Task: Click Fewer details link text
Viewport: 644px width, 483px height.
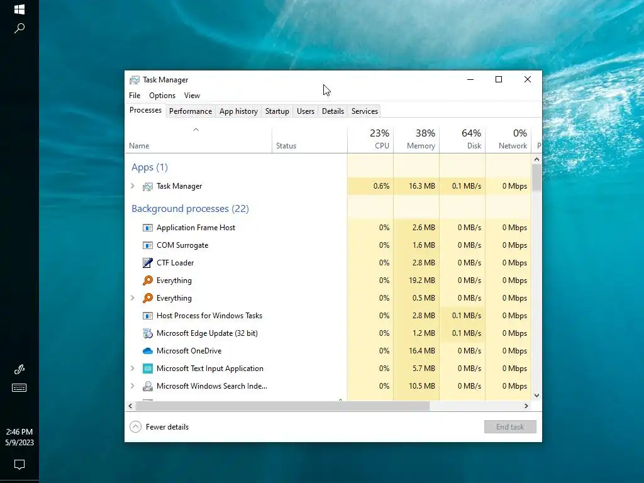Action: point(167,427)
